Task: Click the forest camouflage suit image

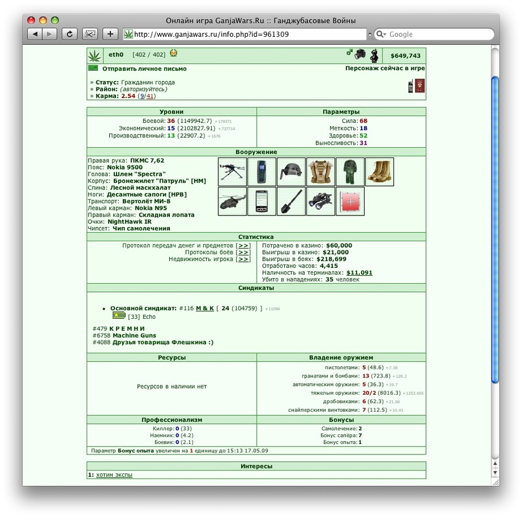Action: 350,172
